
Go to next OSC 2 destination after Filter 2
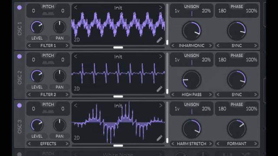(x=67, y=94)
